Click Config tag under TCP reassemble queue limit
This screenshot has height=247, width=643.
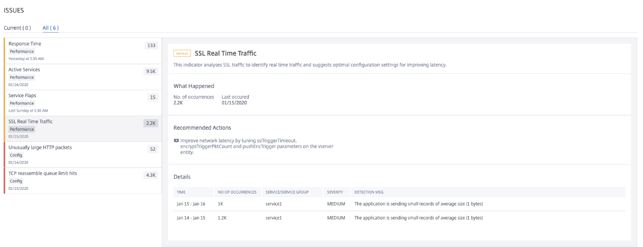pos(16,181)
